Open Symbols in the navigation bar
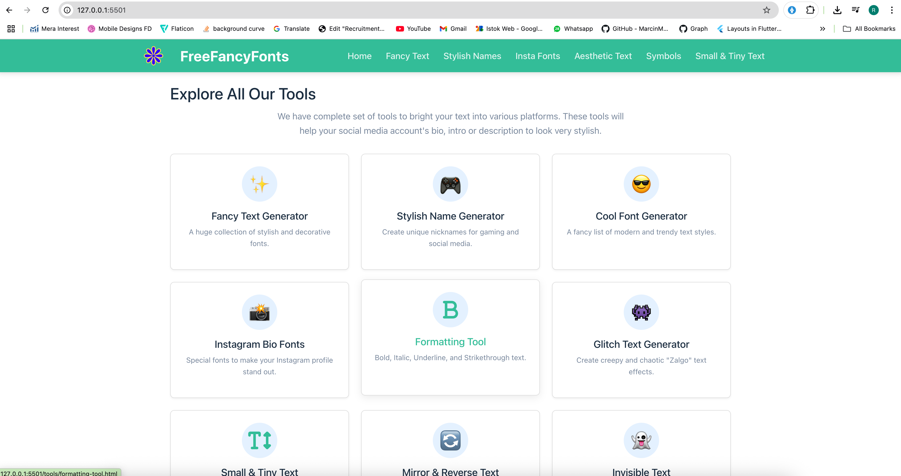This screenshot has width=901, height=476. pyautogui.click(x=664, y=56)
